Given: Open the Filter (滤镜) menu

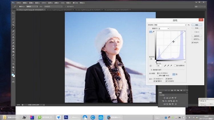Looking at the screenshot, I should point(56,3).
